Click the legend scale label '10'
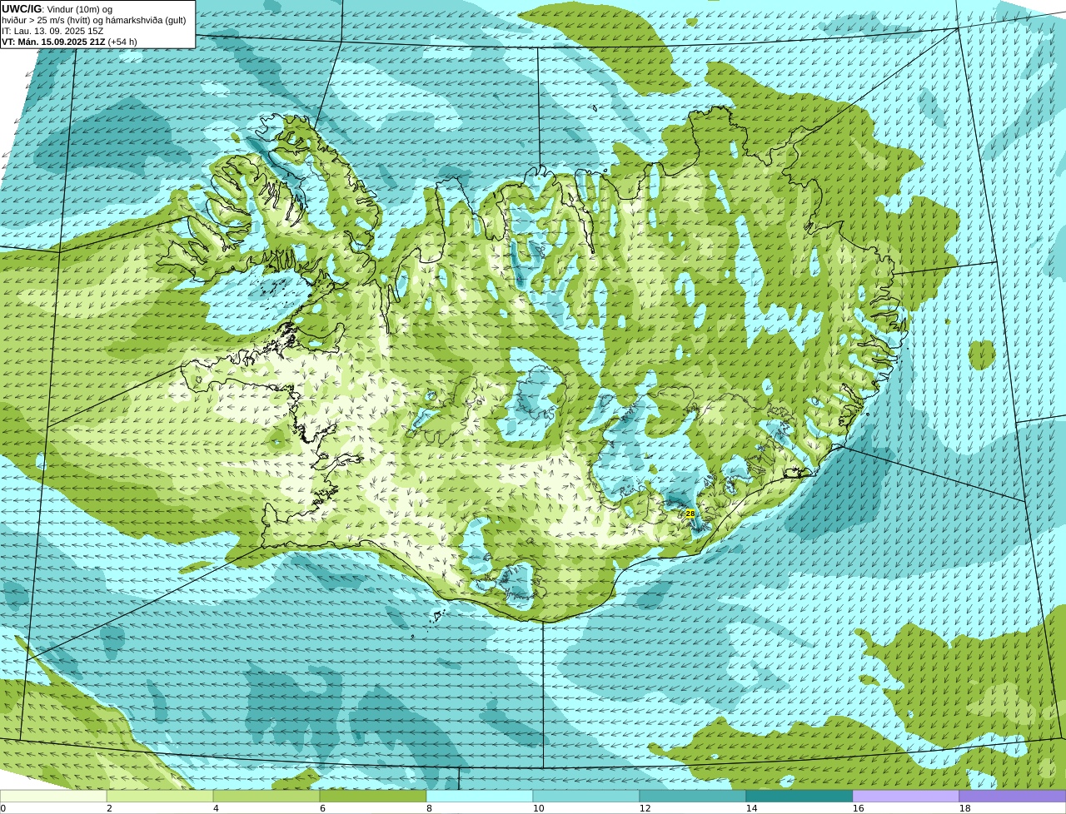1066x814 pixels. pyautogui.click(x=538, y=808)
